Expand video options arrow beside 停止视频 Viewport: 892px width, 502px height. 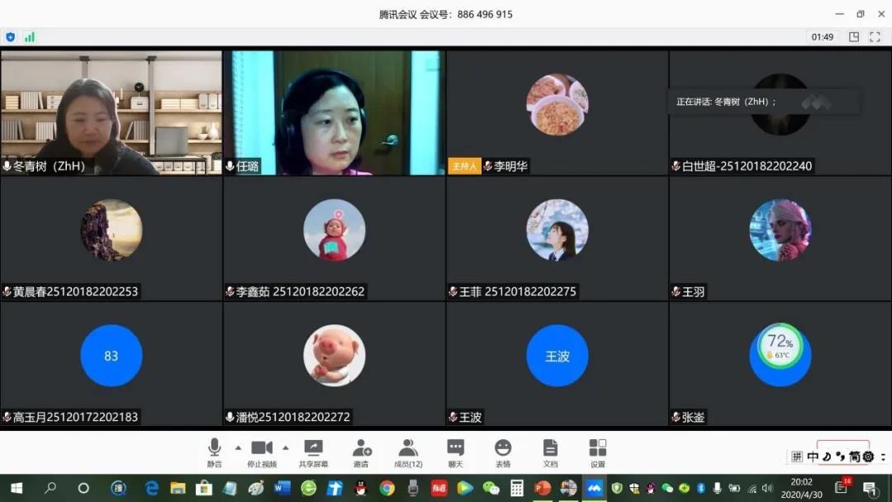coord(286,448)
